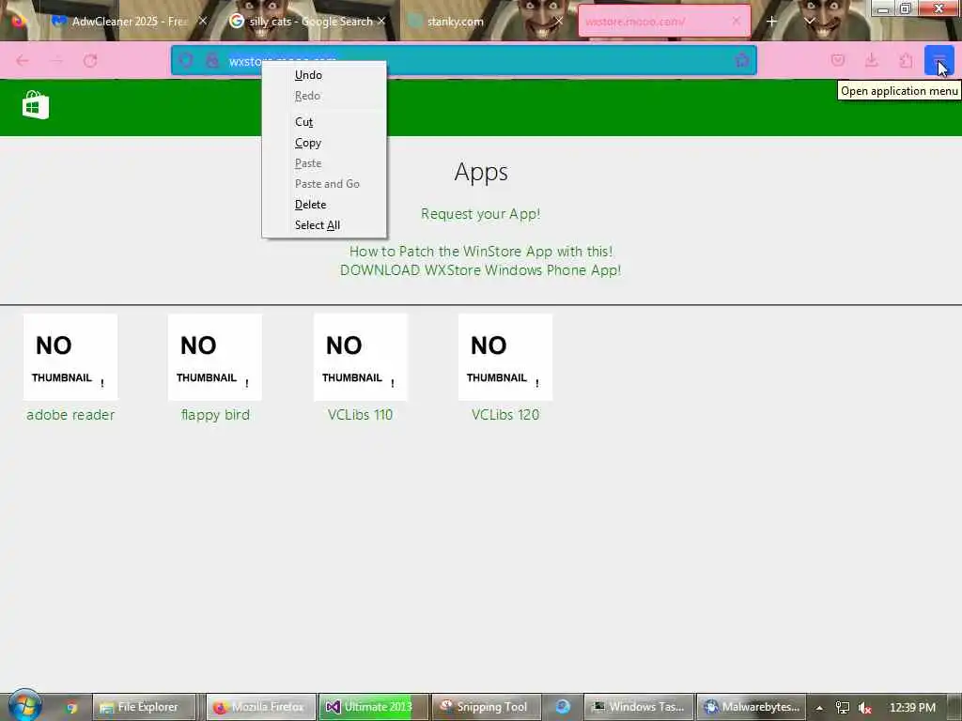Choose Copy in the context menu
Viewport: 962px width, 721px height.
click(x=324, y=143)
